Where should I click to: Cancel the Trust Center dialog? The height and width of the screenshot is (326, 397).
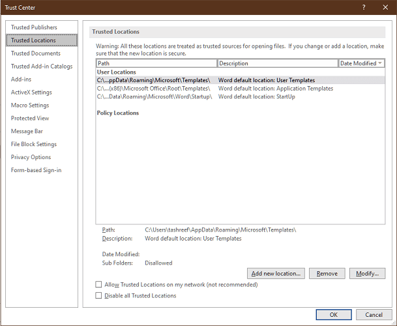(x=374, y=315)
